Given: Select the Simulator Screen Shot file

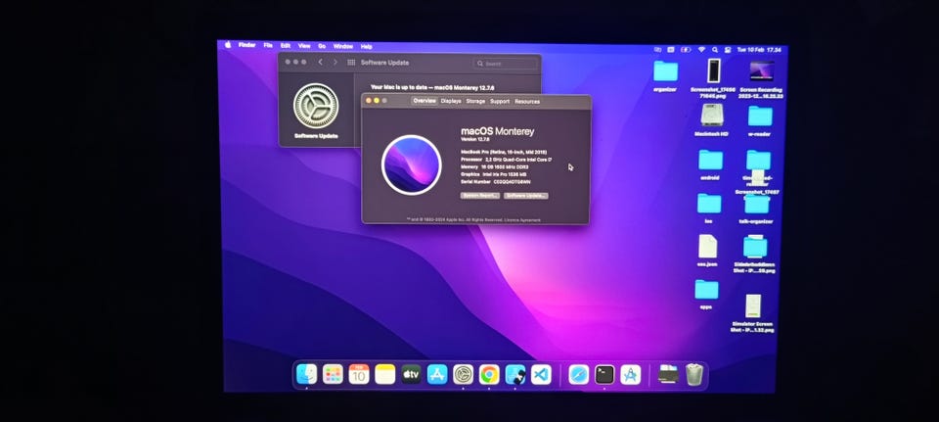Looking at the screenshot, I should click(753, 306).
